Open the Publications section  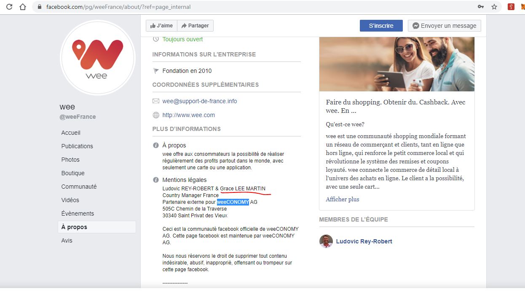pyautogui.click(x=77, y=146)
